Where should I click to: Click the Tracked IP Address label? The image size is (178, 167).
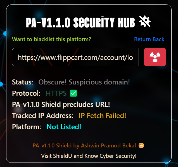point(42,116)
